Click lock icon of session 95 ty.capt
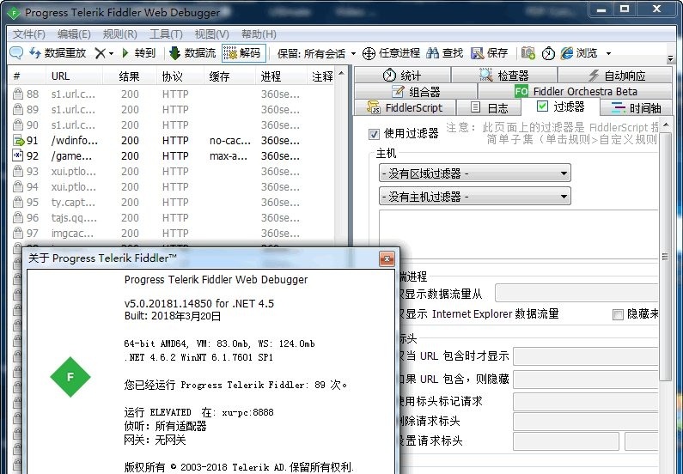This screenshot has width=683, height=474. click(x=18, y=202)
